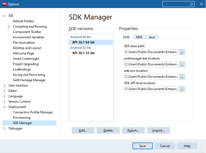Viewport: 206px width, 153px height.
Task: Collapse the Deployment tree node
Action: (5, 107)
